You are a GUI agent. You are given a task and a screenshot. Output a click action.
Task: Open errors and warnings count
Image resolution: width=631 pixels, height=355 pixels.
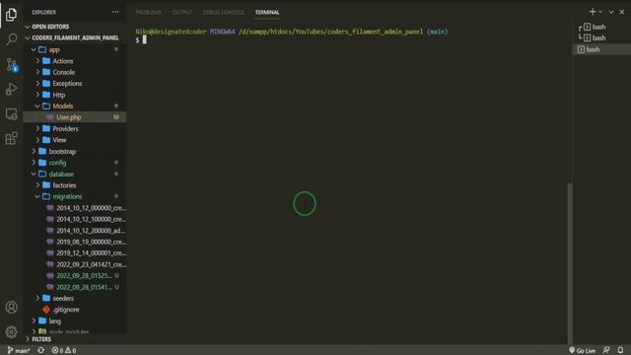[63, 351]
